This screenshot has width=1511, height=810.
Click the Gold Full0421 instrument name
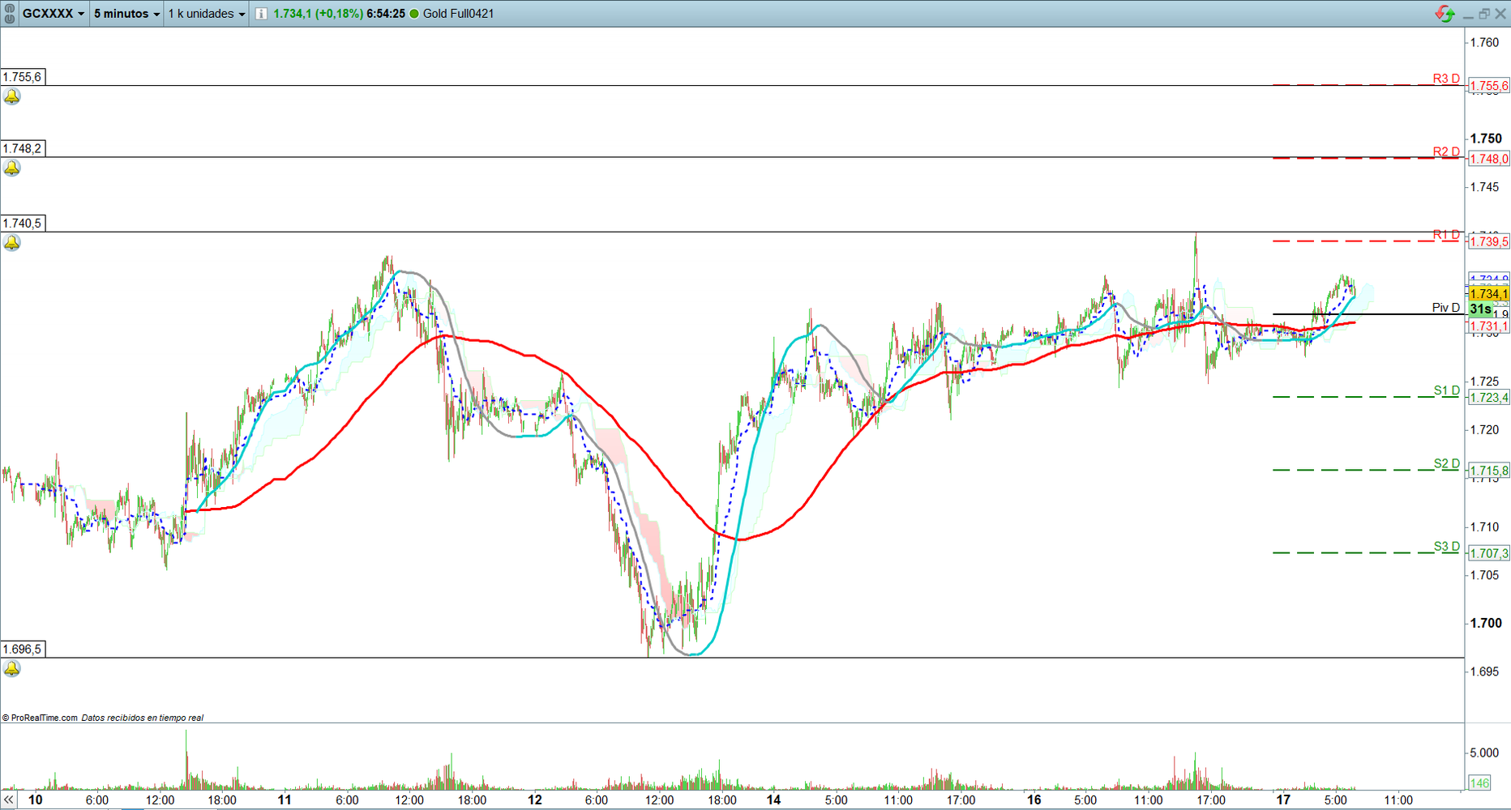coord(458,14)
